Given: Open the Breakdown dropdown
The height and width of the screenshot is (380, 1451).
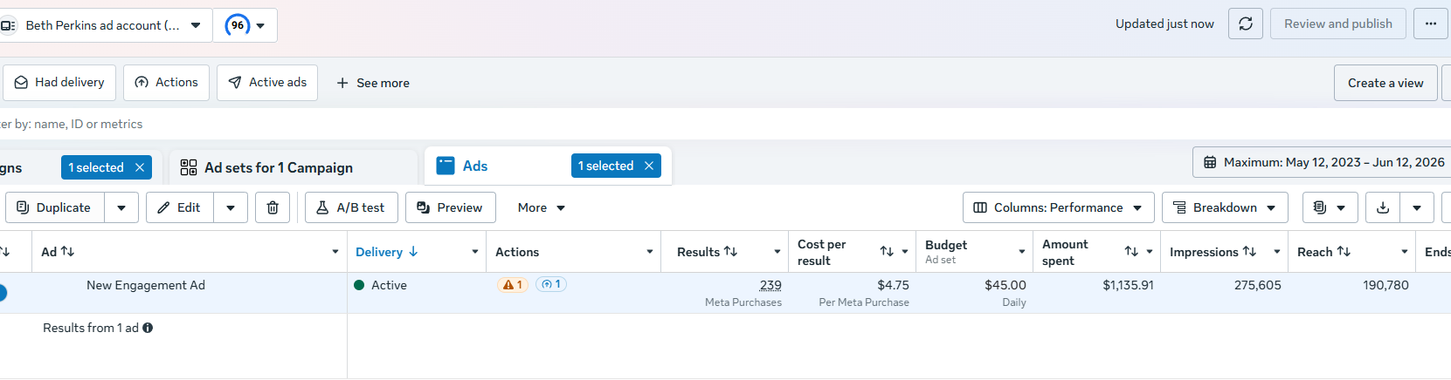Looking at the screenshot, I should click(1225, 207).
